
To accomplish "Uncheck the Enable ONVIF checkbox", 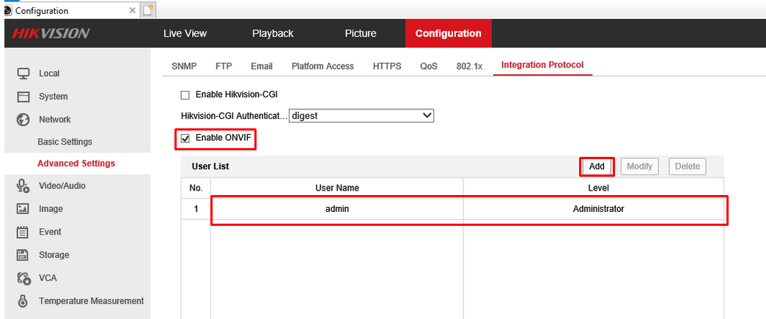I will 185,138.
